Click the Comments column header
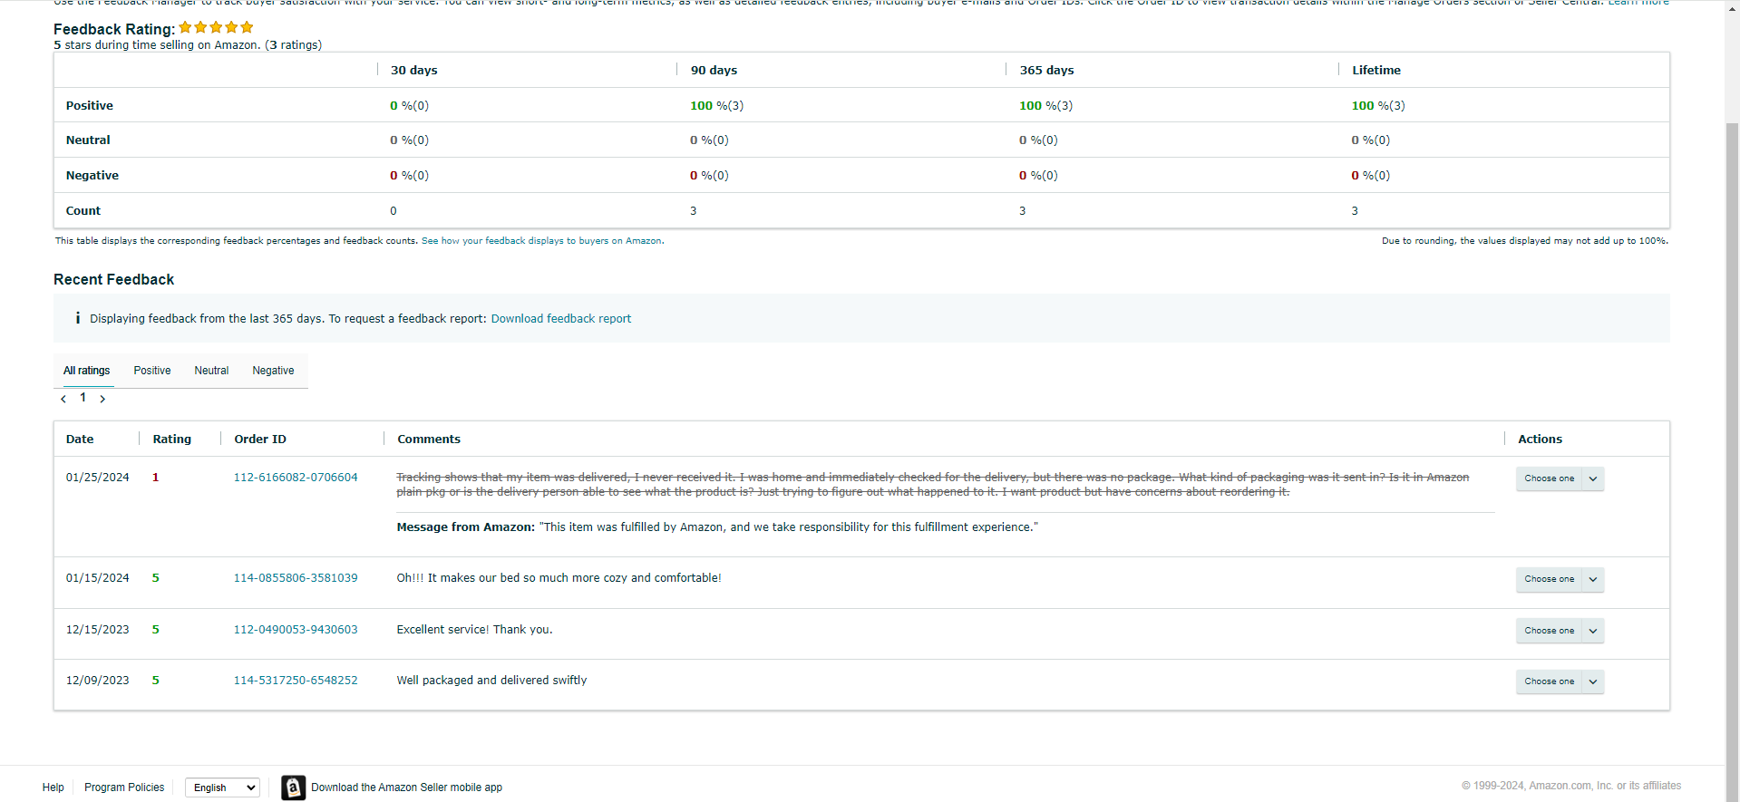 [x=429, y=440]
